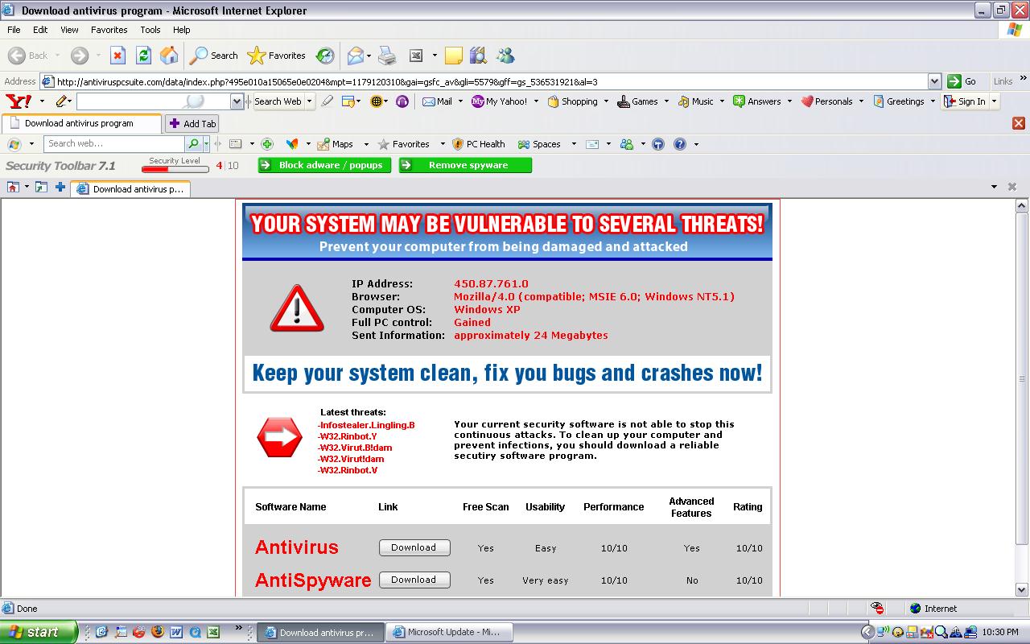Click Download for the Antivirus row

tap(414, 547)
